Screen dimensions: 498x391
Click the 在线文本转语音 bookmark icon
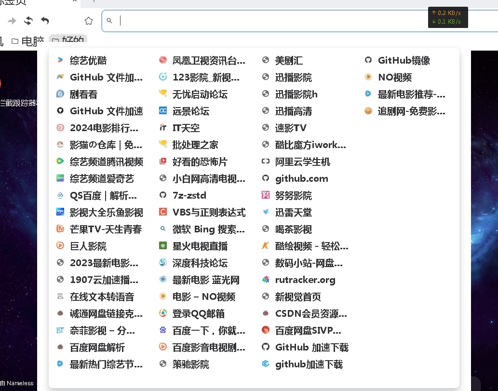pyautogui.click(x=60, y=297)
